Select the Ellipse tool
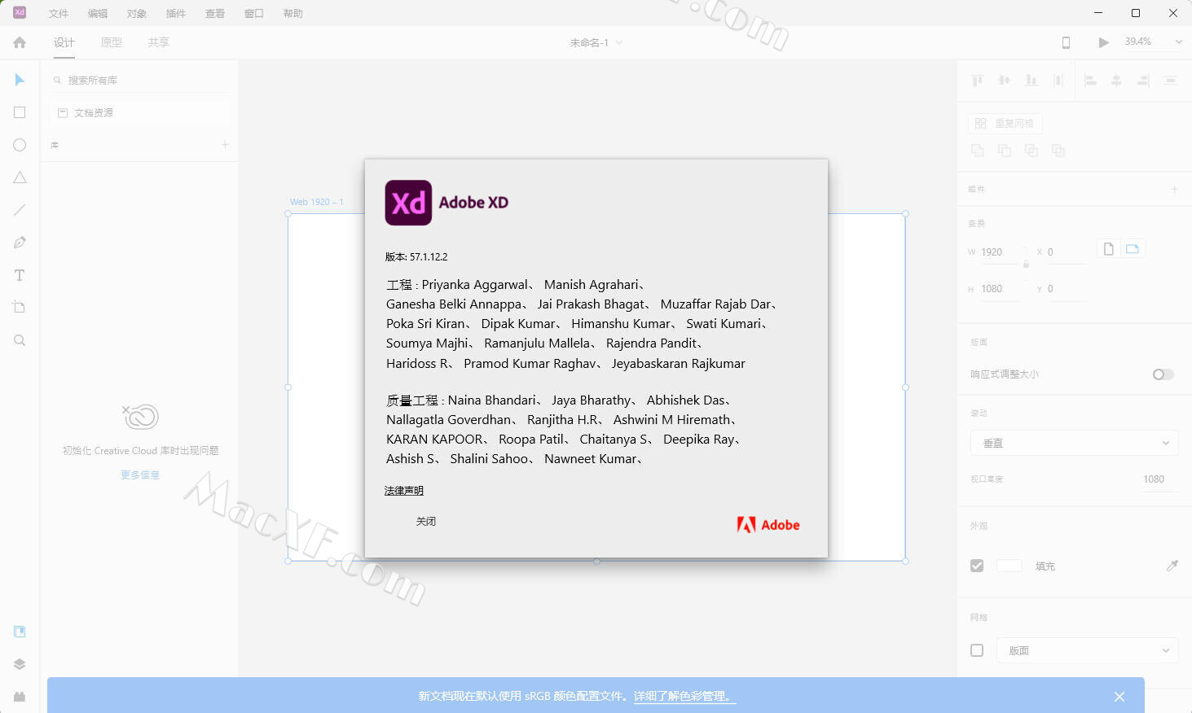 pyautogui.click(x=20, y=145)
